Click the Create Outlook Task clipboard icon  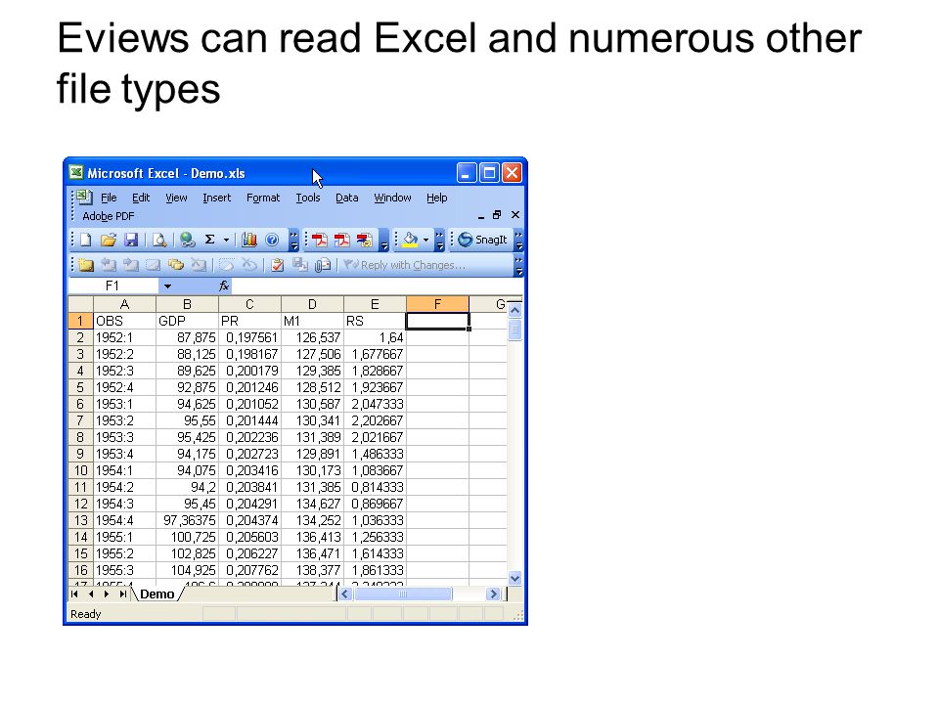(277, 265)
